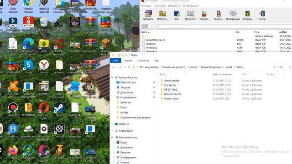The width and height of the screenshot is (292, 164).
Task: Go back in the Explorer window
Action: [114, 67]
